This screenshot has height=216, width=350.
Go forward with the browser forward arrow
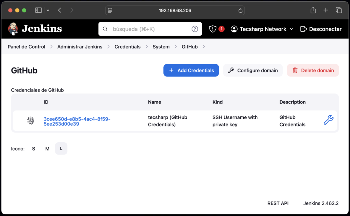coord(72,10)
